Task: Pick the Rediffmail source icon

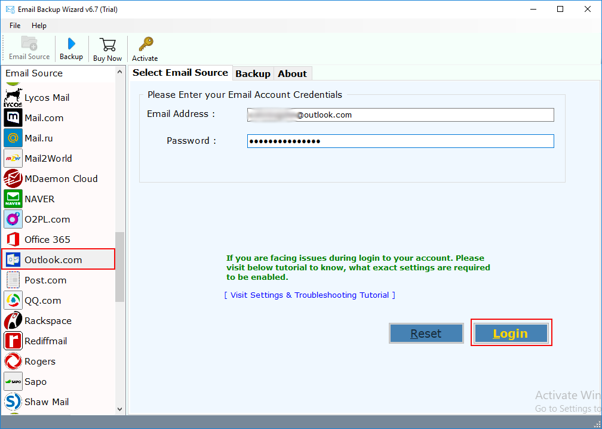Action: pyautogui.click(x=13, y=341)
